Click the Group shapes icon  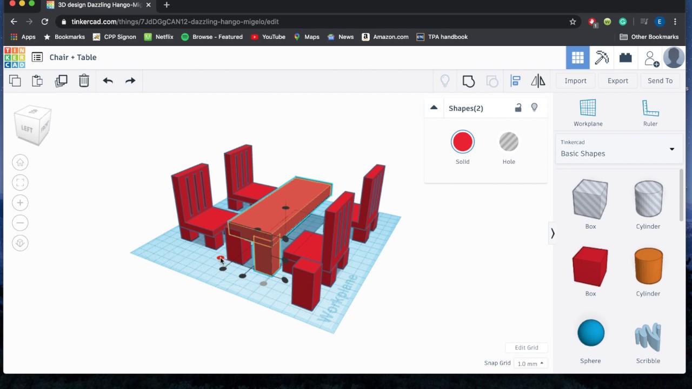tap(469, 81)
